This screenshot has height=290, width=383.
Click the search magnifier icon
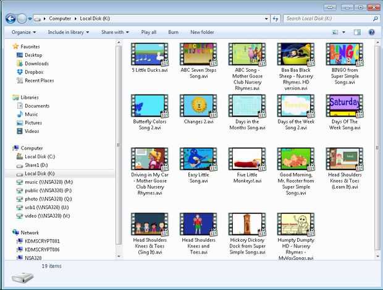pyautogui.click(x=376, y=19)
